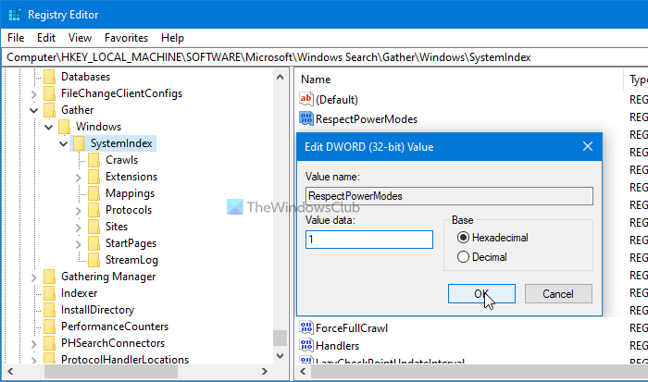Open the Edit menu
Viewport: 648px width, 382px height.
click(x=46, y=38)
